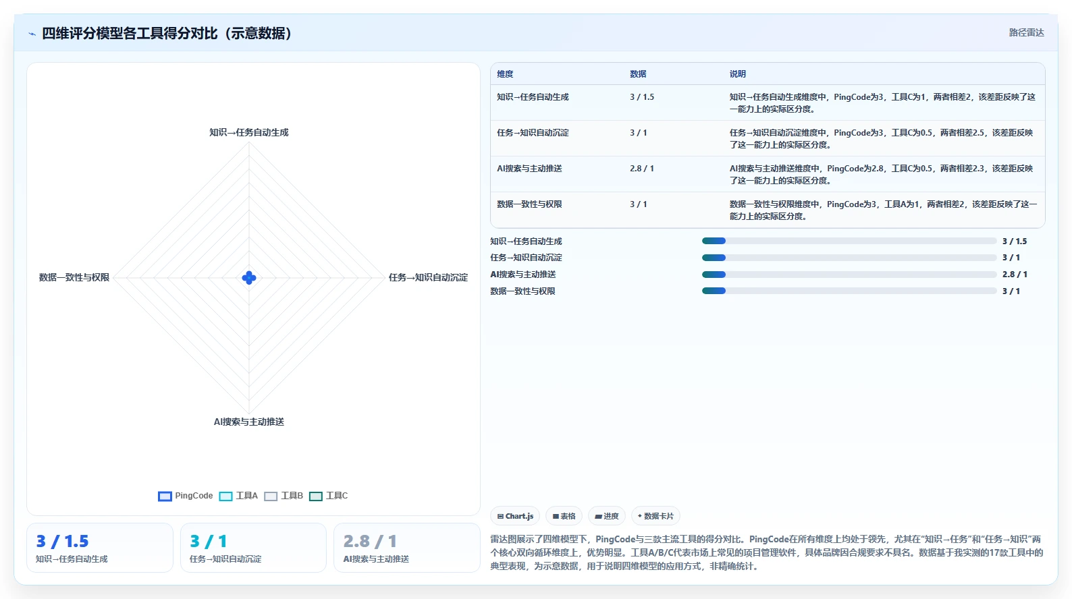Image resolution: width=1072 pixels, height=599 pixels.
Task: Click progress label 知识→任务自动生成 above 任务→知识自动沉淀
Action: pos(526,241)
